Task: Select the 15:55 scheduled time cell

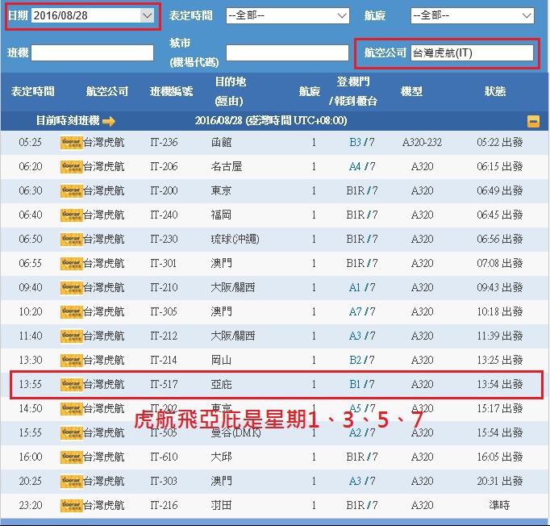Action: [31, 433]
